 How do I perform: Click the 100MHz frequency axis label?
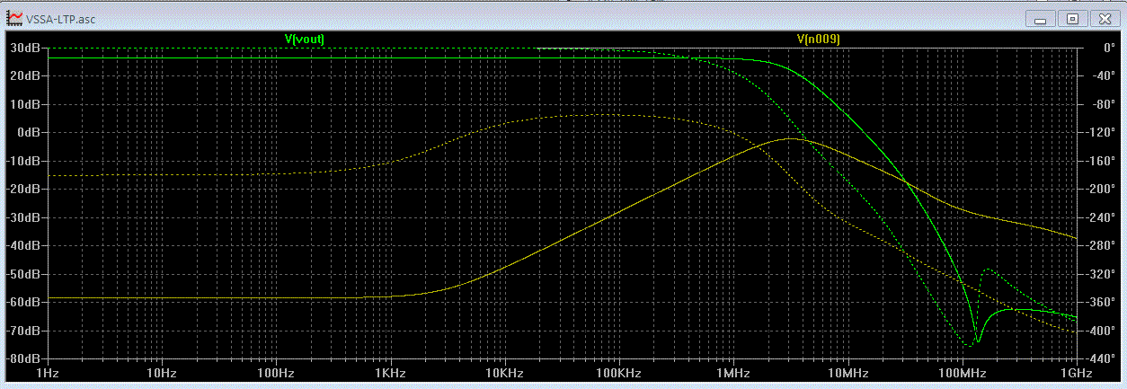tap(961, 372)
